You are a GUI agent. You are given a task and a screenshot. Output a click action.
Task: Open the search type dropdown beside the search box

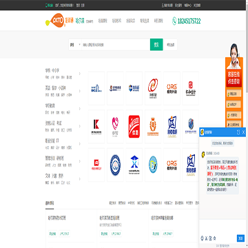[75, 45]
